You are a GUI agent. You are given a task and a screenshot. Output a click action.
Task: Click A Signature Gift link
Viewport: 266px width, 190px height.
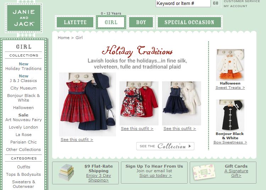coord(236,173)
